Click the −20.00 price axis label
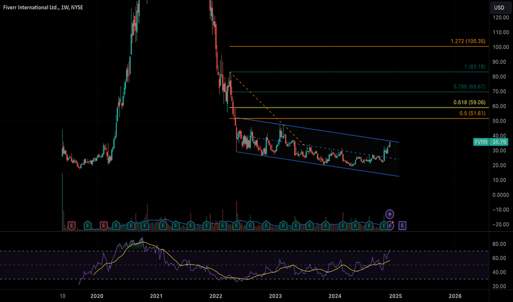The height and width of the screenshot is (302, 513). pos(501,224)
